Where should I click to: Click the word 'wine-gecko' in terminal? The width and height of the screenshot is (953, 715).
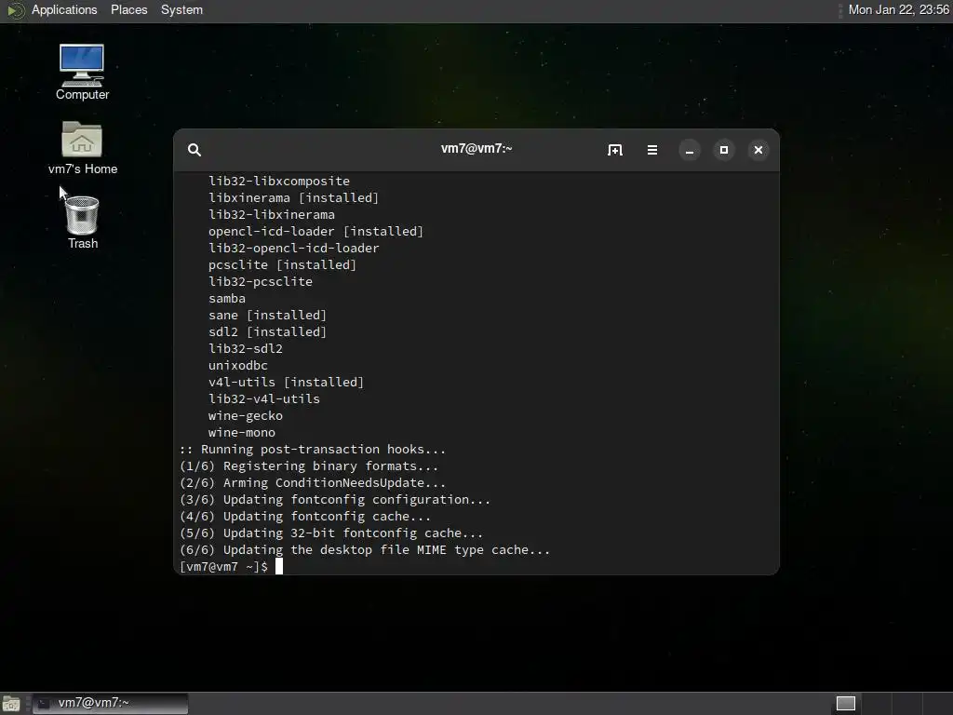pyautogui.click(x=246, y=416)
